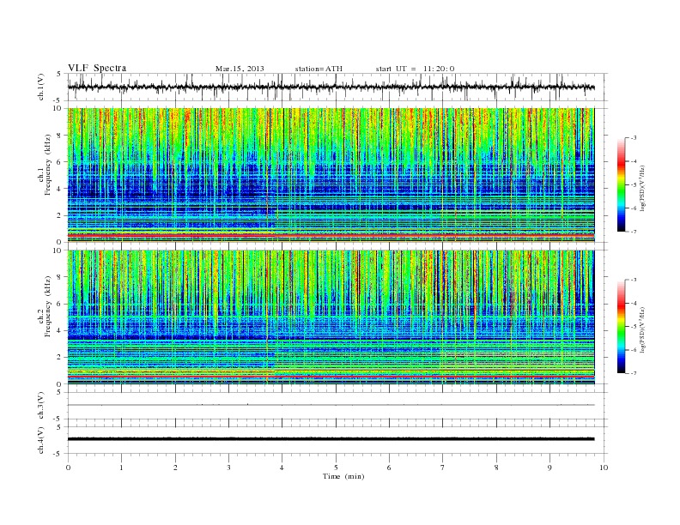The image size is (680, 525).
Task: Click the "-3" tick on ch.1 color bar
Action: pyautogui.click(x=634, y=138)
